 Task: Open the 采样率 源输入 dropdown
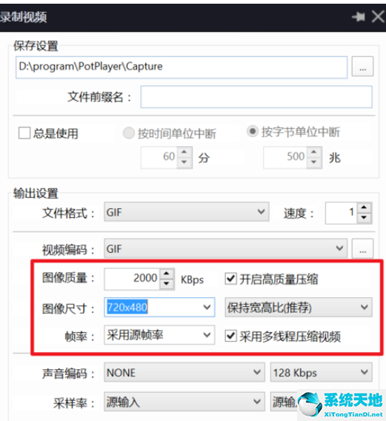[184, 402]
